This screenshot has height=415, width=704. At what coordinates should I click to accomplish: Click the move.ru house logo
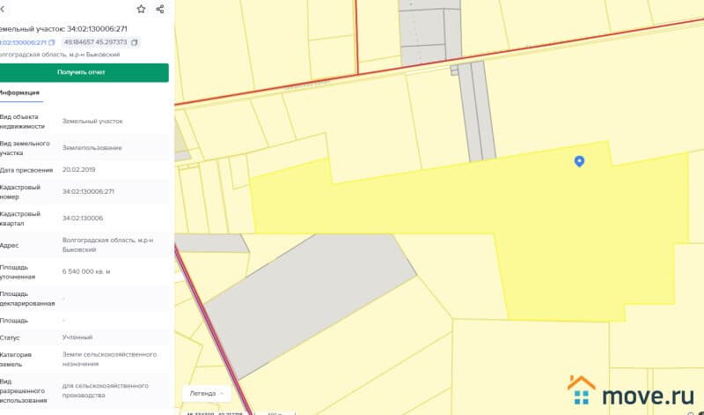click(582, 389)
